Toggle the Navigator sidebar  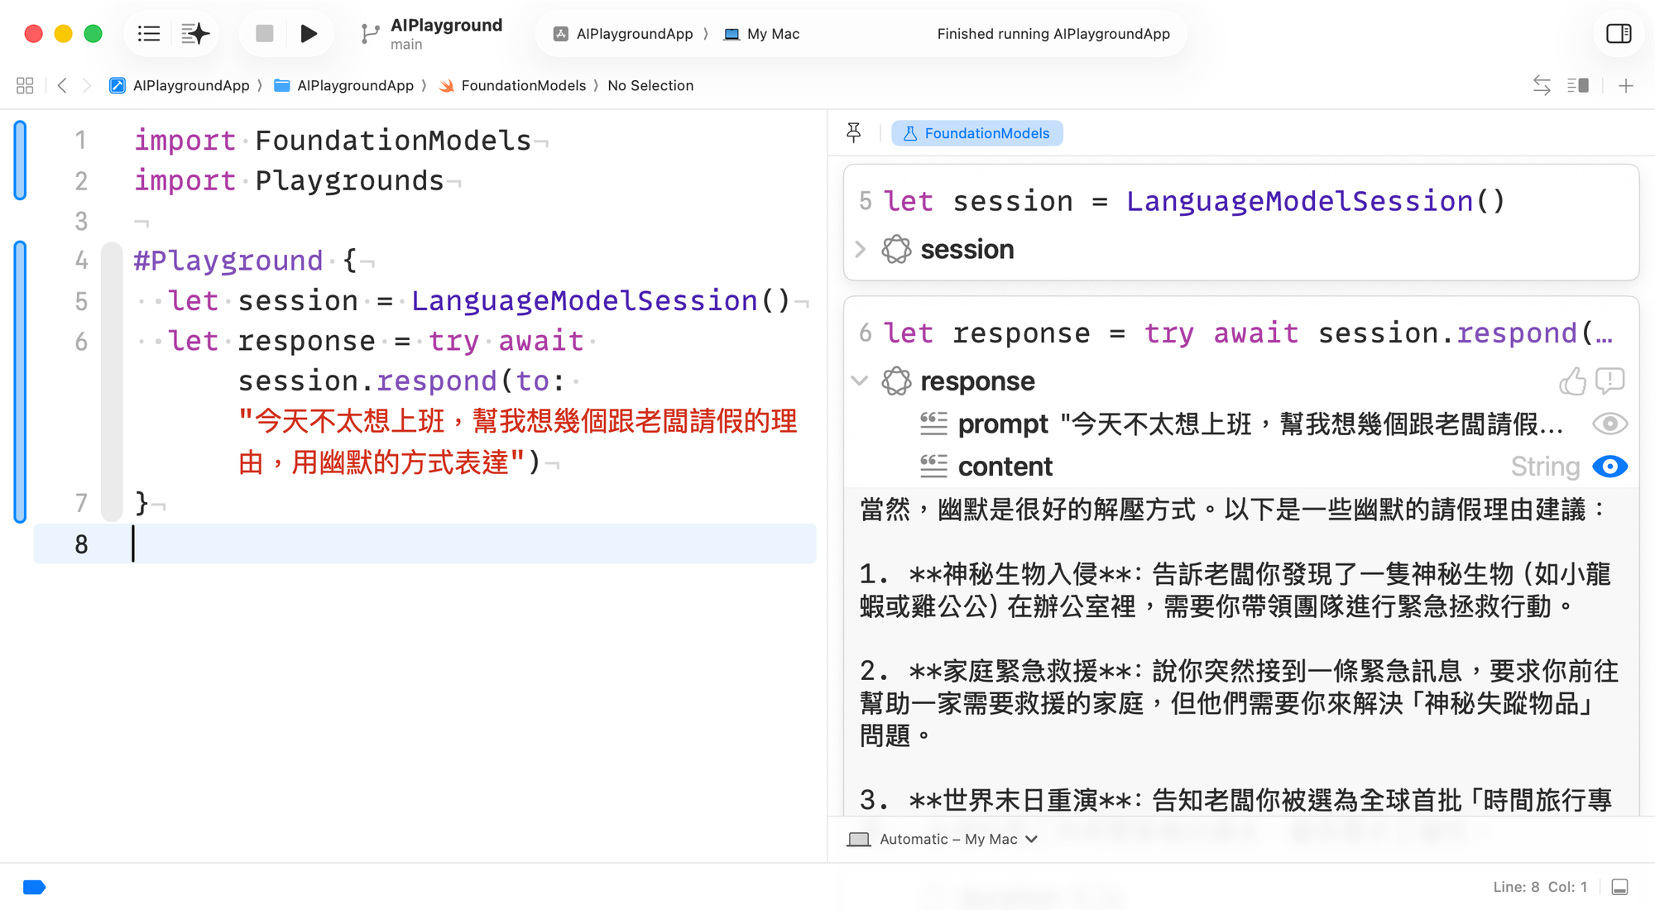click(148, 33)
